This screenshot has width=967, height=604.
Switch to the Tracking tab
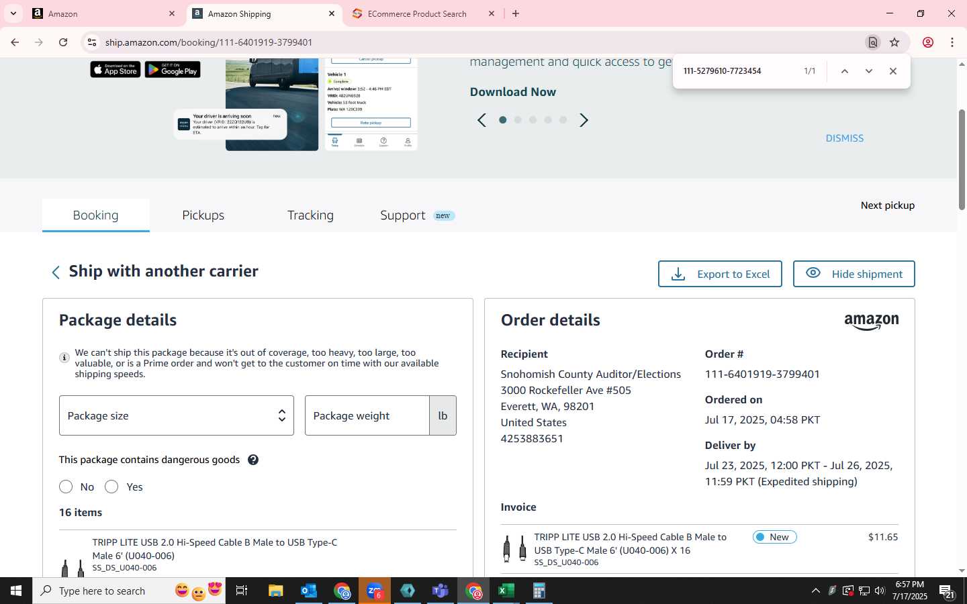tap(310, 215)
